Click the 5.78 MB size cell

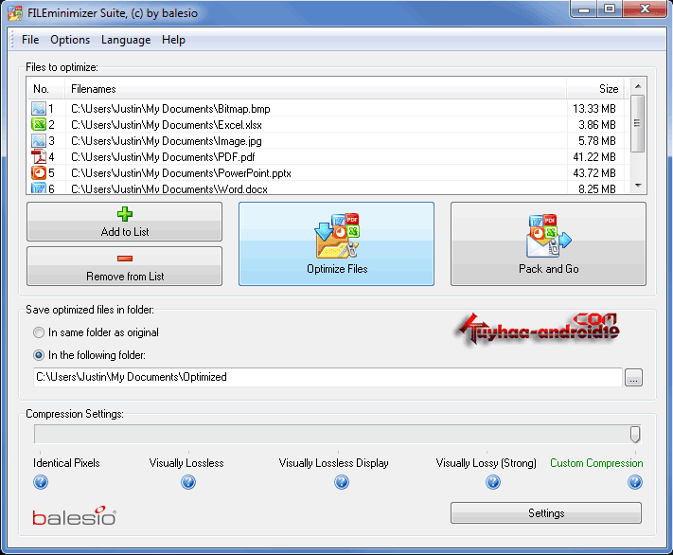click(x=596, y=141)
